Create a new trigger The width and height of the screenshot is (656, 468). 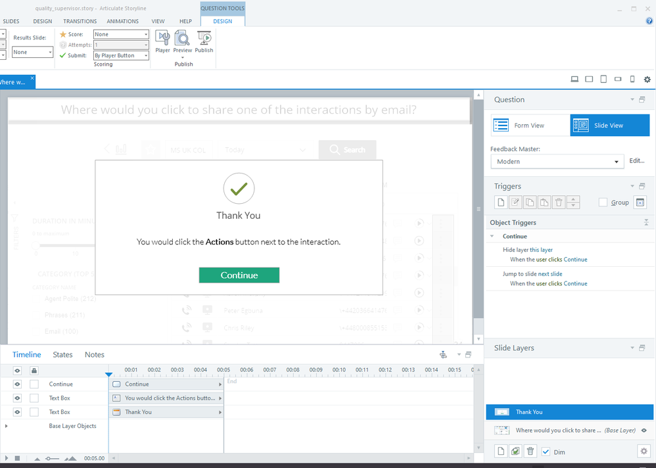[x=500, y=202]
